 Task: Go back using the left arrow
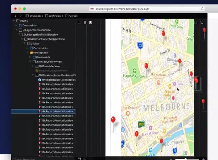15,16
